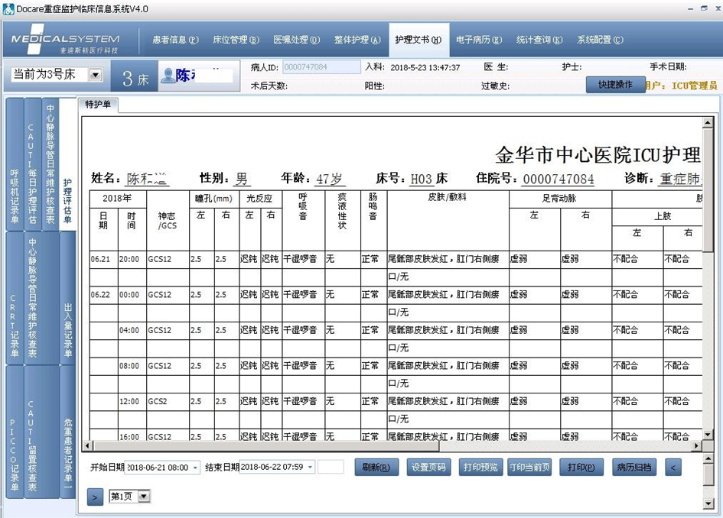Switch to the 特护单 tab

[x=98, y=105]
